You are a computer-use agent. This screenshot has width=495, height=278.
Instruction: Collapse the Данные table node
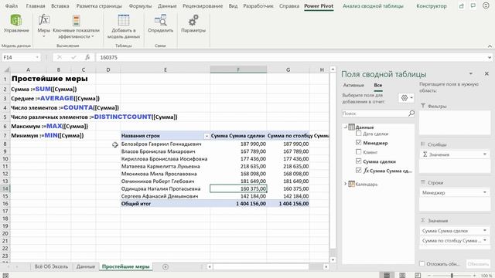click(346, 127)
